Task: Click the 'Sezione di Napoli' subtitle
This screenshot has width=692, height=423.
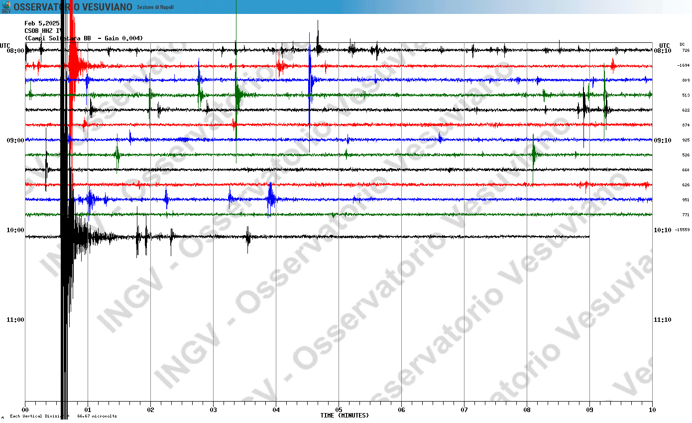Action: point(155,7)
